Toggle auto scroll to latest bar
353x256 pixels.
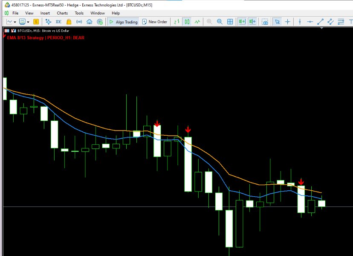[242, 22]
